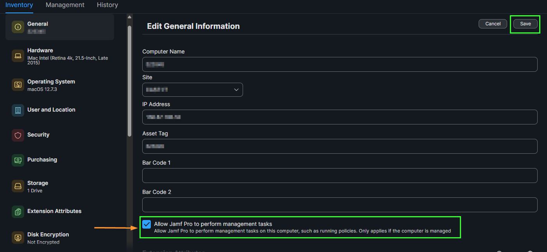547x252 pixels.
Task: Select the Inventory tab
Action: click(19, 5)
